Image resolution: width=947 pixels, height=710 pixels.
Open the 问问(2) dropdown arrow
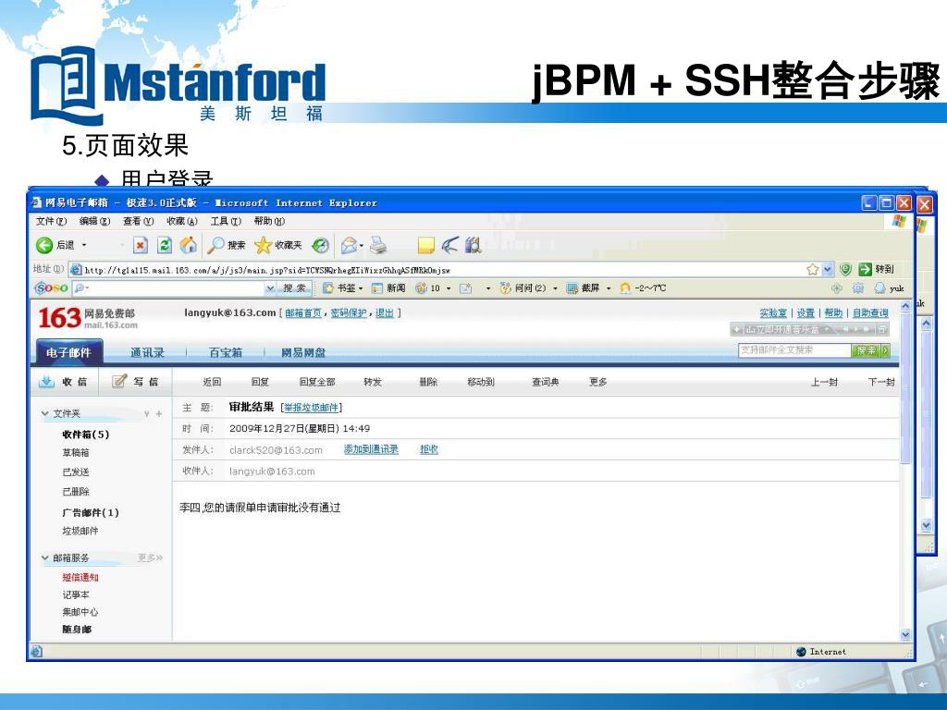point(555,288)
